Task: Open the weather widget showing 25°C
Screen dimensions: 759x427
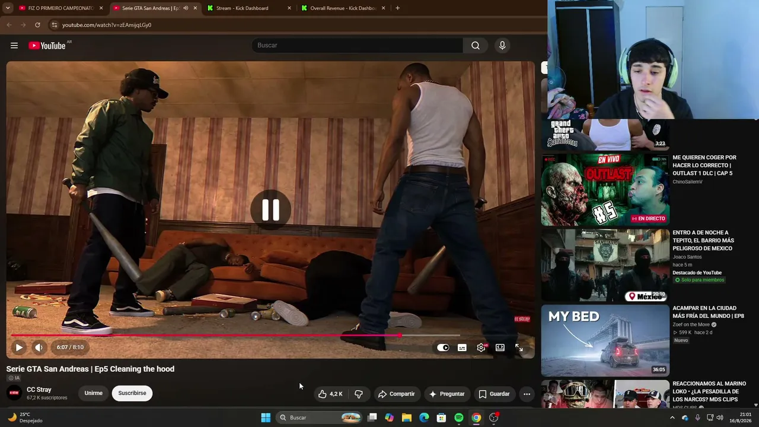Action: point(25,418)
